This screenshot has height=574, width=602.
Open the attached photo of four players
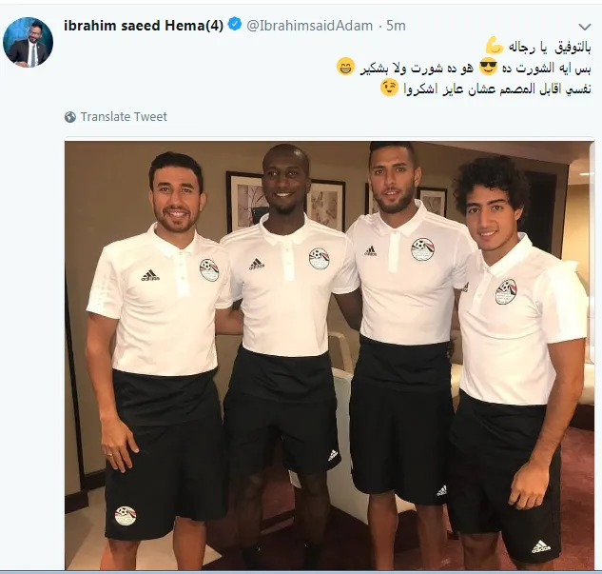(x=329, y=355)
